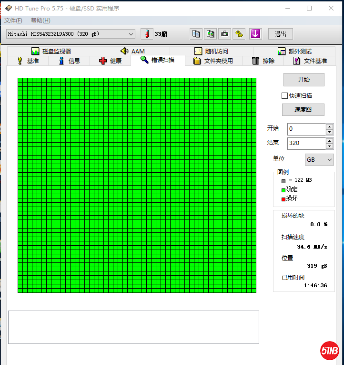Image resolution: width=344 pixels, height=365 pixels.
Task: Click the 51NB red logo
Action: pos(329,351)
